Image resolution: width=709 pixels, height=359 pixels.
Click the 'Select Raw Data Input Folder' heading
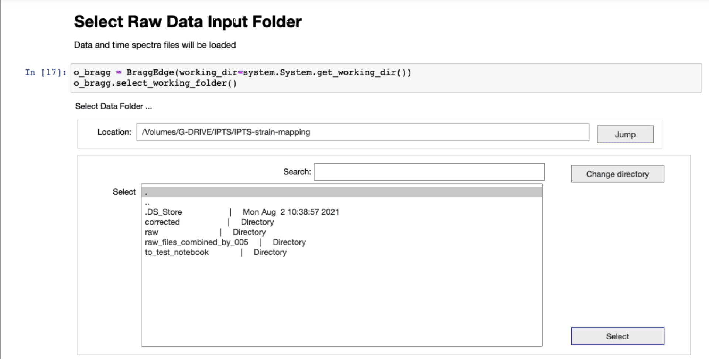click(x=188, y=21)
